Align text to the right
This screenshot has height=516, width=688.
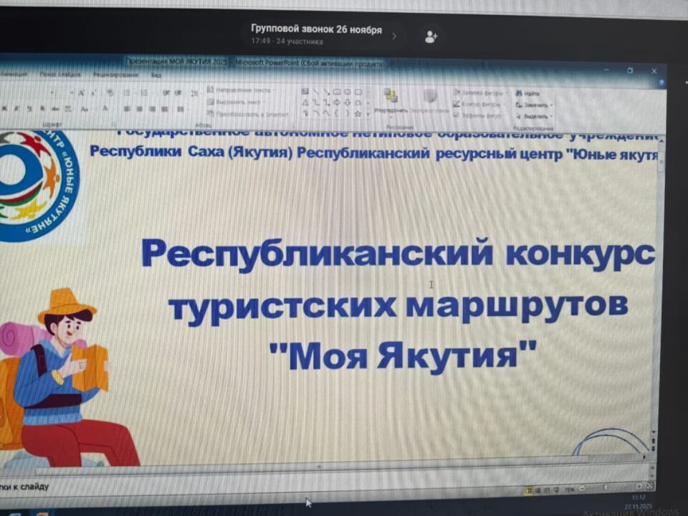point(152,109)
